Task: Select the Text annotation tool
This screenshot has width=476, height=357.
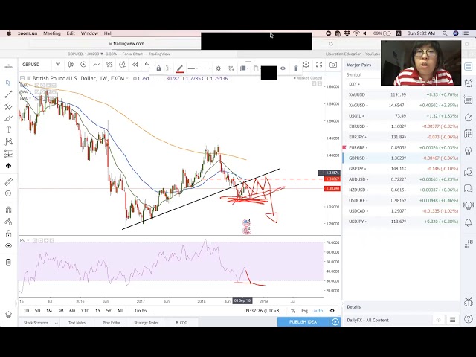Action: pyautogui.click(x=8, y=129)
